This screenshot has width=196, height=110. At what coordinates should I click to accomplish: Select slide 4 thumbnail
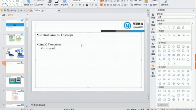pyautogui.click(x=15, y=39)
